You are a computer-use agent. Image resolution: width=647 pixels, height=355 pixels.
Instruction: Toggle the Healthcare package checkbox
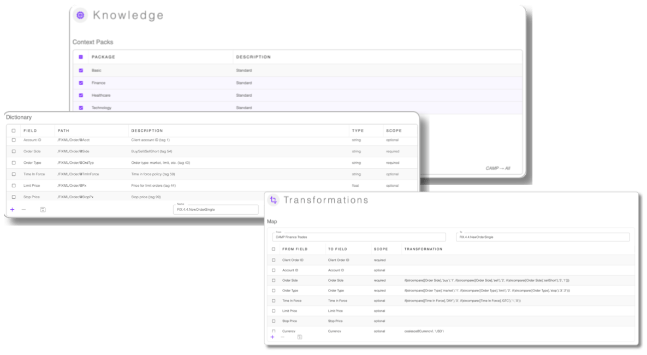coord(81,95)
